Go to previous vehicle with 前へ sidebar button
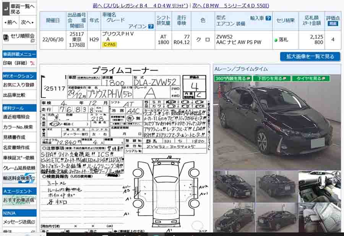The image size is (344, 236). pos(11,23)
